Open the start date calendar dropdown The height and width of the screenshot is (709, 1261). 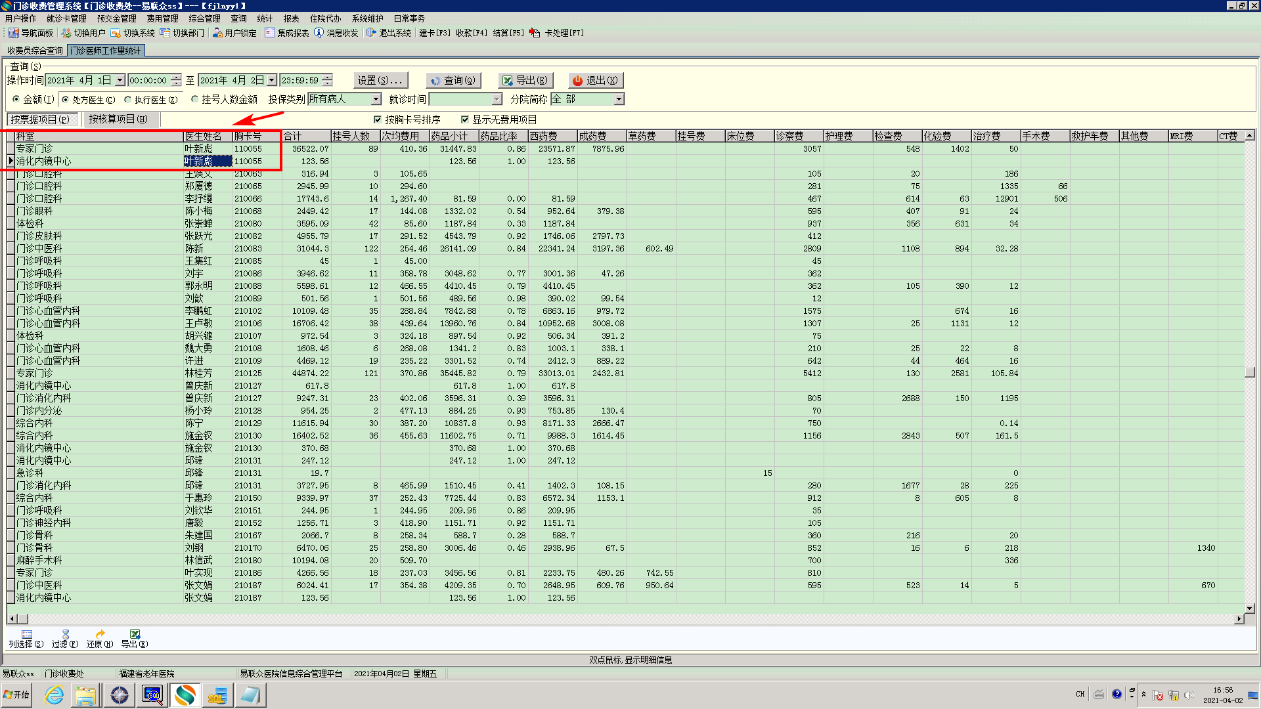point(120,80)
